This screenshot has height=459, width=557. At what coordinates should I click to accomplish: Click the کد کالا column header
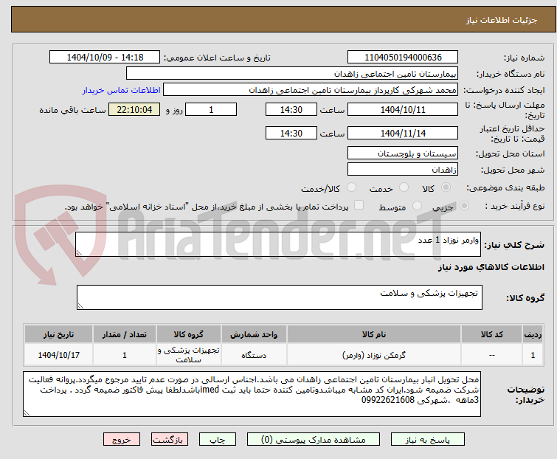pyautogui.click(x=491, y=334)
